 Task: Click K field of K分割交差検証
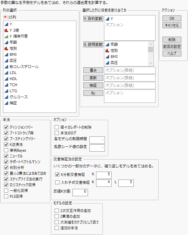tap(104, 175)
